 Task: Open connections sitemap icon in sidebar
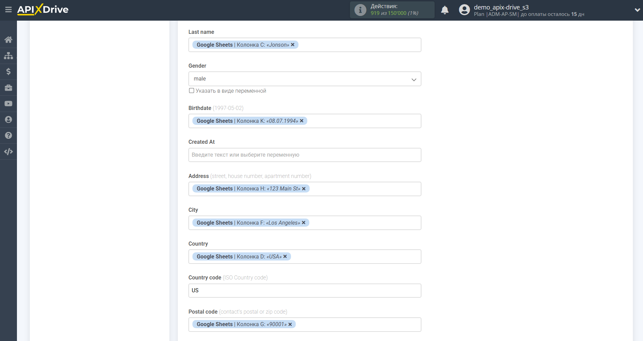(x=8, y=55)
